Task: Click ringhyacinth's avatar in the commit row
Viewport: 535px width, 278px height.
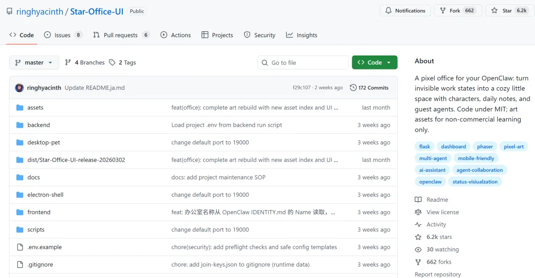Action: pos(19,88)
